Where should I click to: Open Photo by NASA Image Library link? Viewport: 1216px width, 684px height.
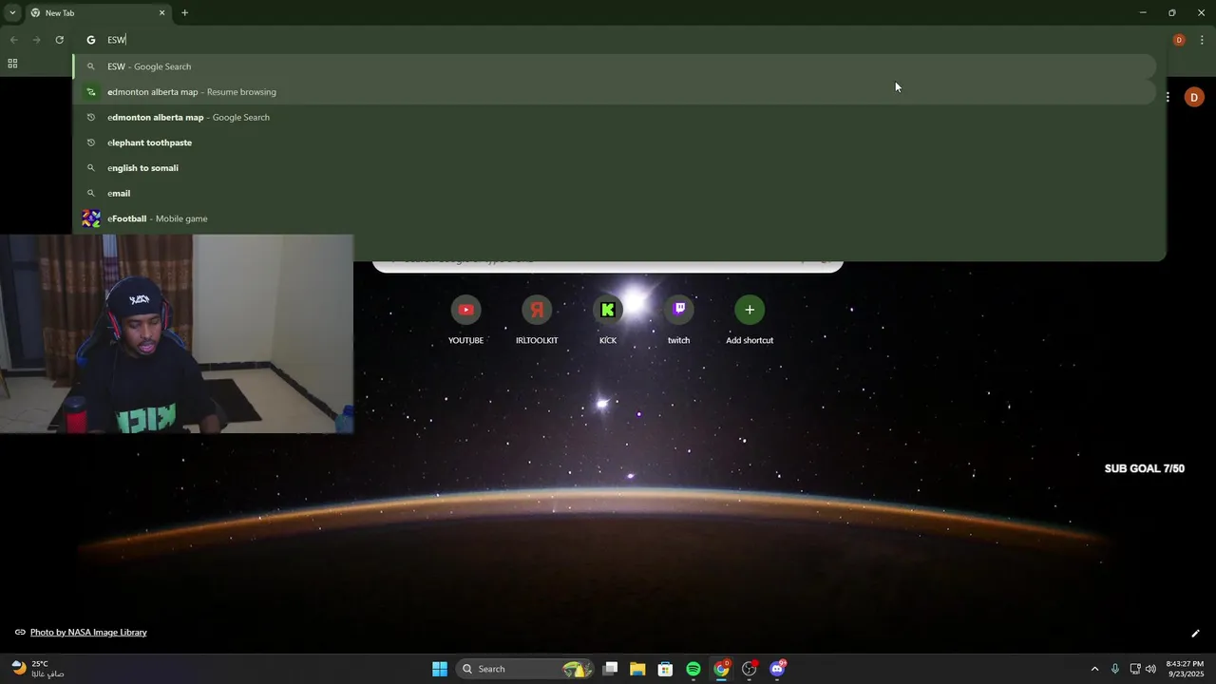point(88,632)
